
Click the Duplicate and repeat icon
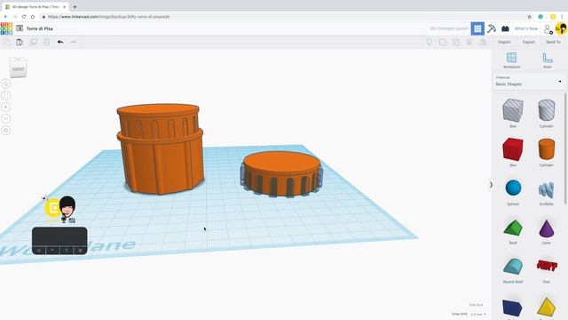coord(34,42)
